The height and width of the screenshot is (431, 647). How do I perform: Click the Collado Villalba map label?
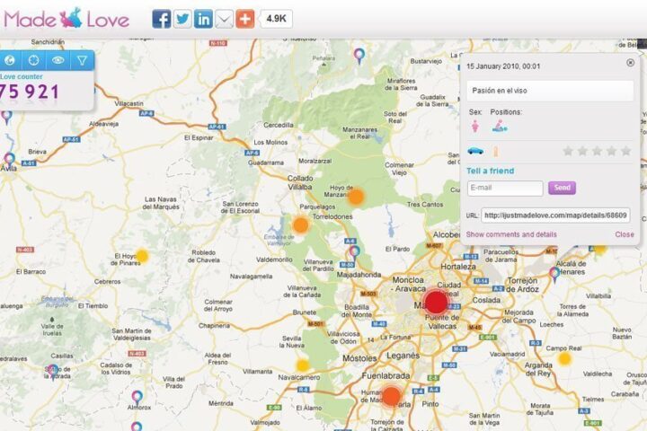(300, 182)
